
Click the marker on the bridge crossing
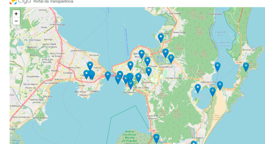[x=108, y=76]
